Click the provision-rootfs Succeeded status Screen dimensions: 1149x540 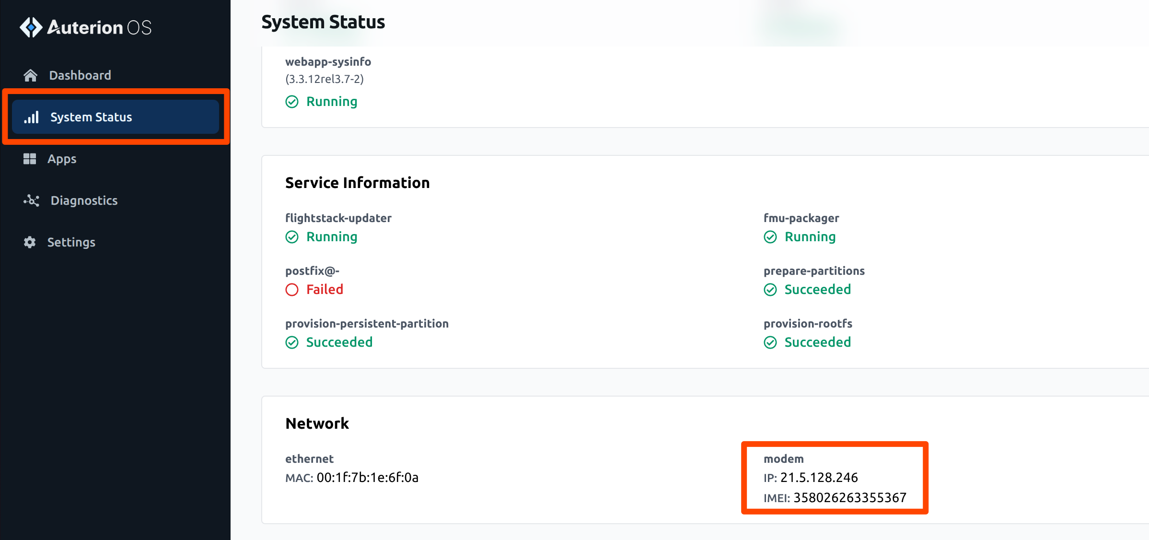817,342
